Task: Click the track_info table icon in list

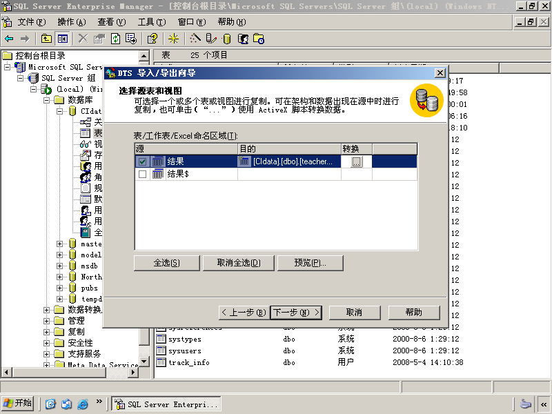Action: tap(161, 362)
